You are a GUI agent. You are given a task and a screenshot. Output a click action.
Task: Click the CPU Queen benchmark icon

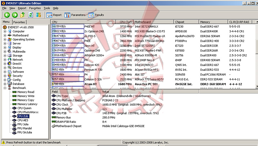tap(14, 108)
